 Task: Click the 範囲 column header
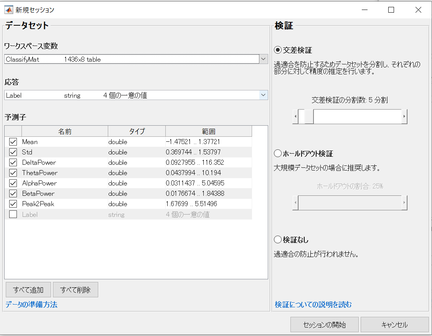pos(209,131)
